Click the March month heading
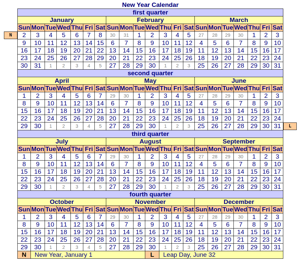301x264 pixels. click(239, 20)
